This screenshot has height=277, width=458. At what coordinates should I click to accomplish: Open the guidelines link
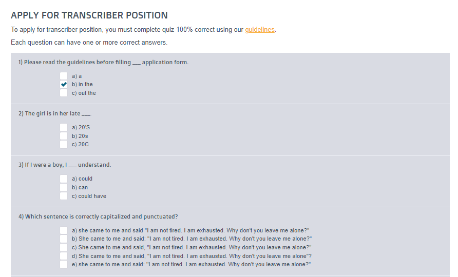pyautogui.click(x=260, y=30)
